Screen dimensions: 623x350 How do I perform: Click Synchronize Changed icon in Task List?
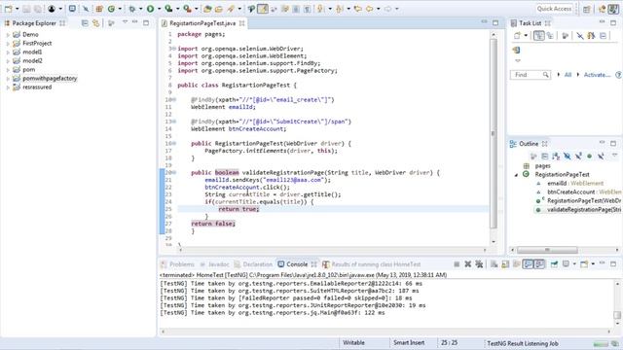click(x=517, y=50)
